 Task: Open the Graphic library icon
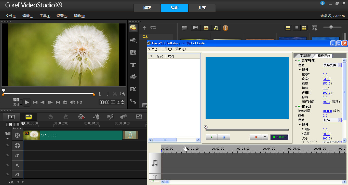[133, 77]
